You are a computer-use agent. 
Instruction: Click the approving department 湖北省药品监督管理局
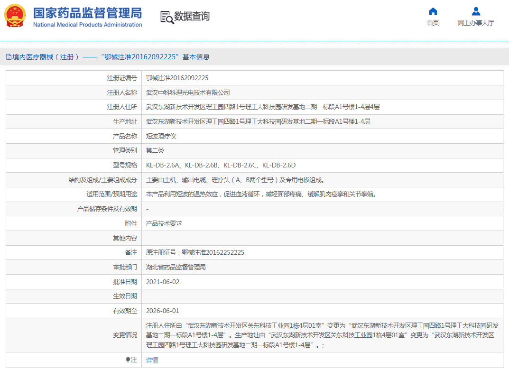[x=176, y=267]
